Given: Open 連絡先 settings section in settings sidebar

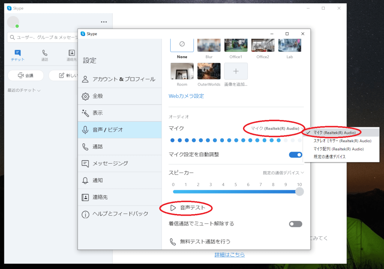Looking at the screenshot, I should coord(120,197).
